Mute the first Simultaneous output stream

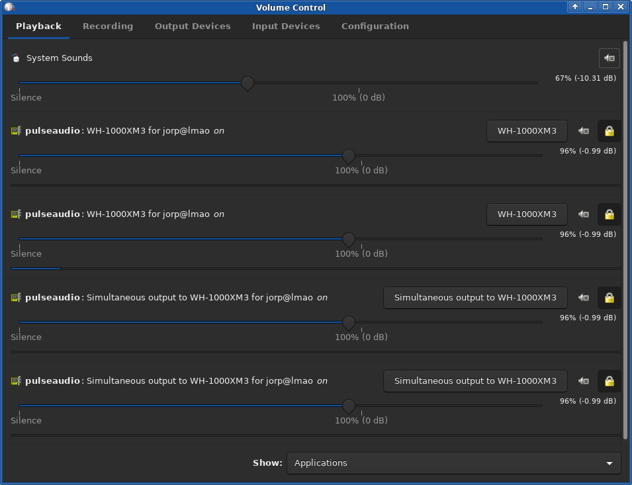coord(583,298)
